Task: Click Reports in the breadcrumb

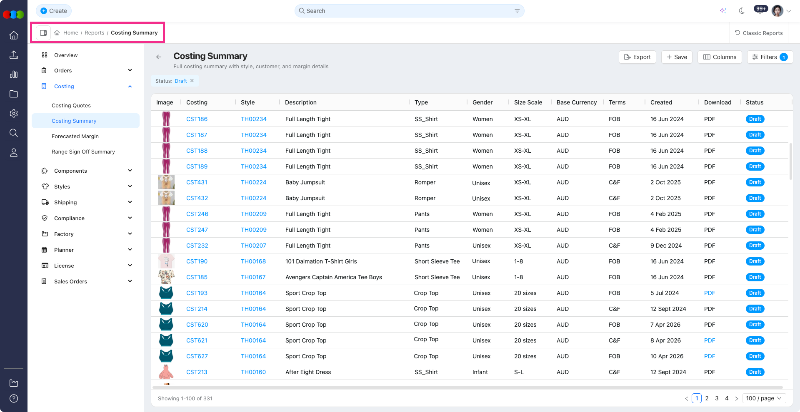Action: tap(95, 33)
